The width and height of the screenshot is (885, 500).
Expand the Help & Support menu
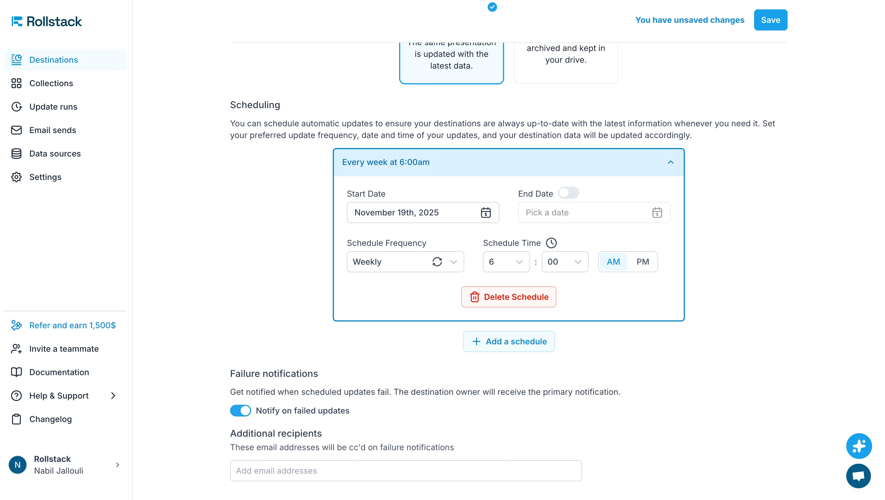point(114,396)
